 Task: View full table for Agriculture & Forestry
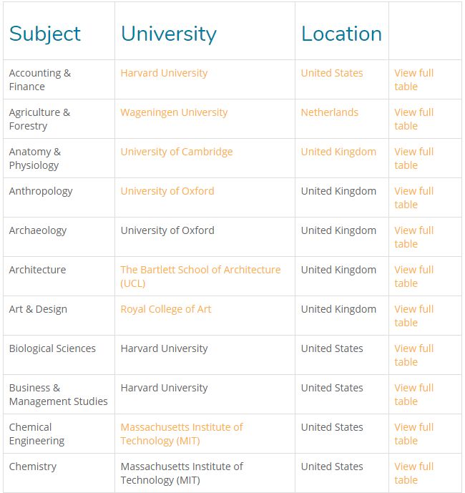click(x=413, y=119)
